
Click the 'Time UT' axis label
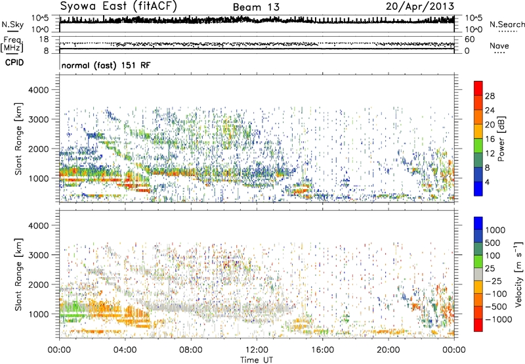tap(257, 359)
